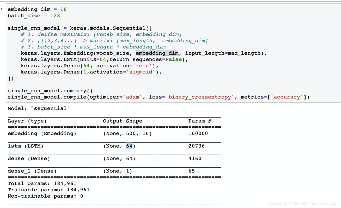Click the comment '# 2. [1,2,3,4...] -> matrix'
Image resolution: width=341 pixels, height=208 pixels.
pos(114,41)
